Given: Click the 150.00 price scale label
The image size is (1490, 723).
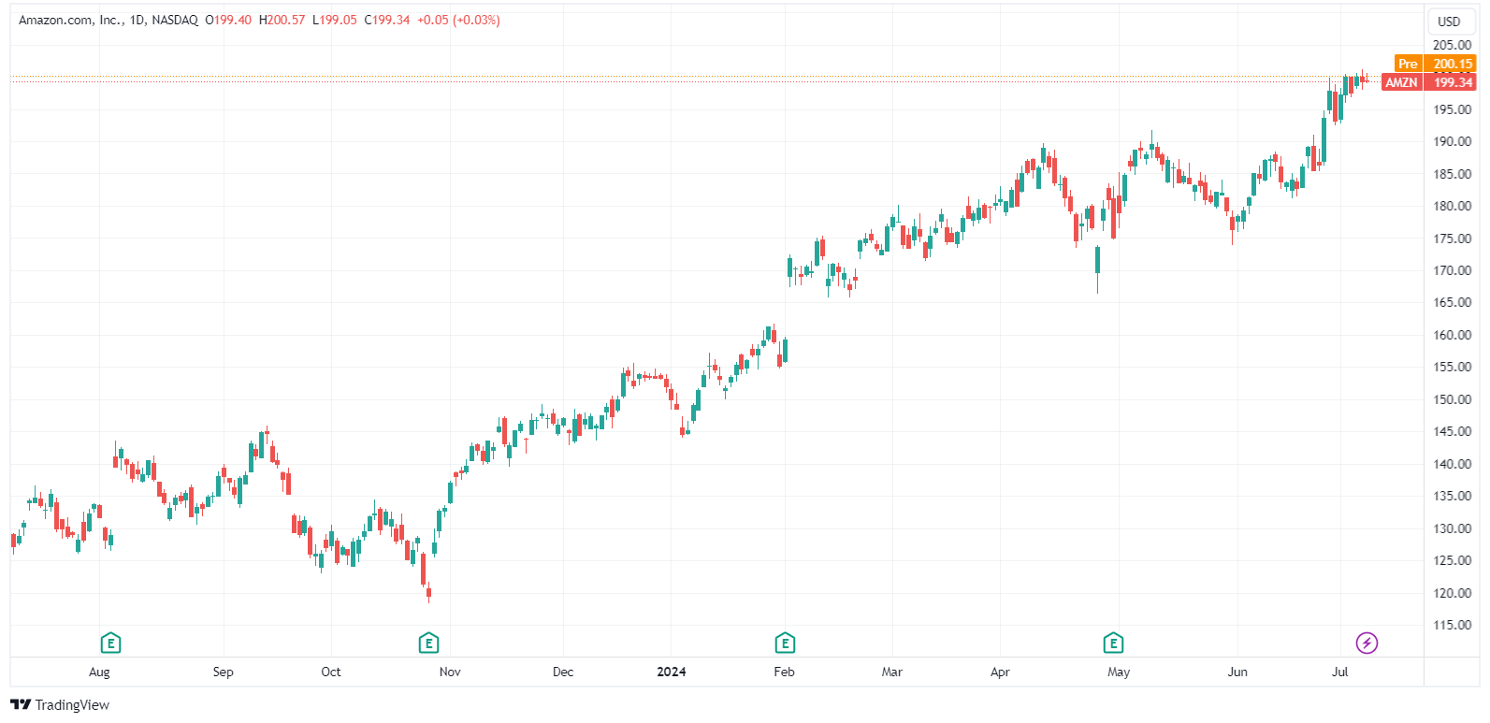Looking at the screenshot, I should (x=1452, y=399).
